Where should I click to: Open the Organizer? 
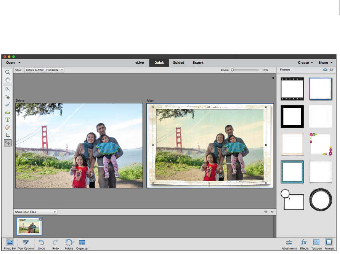[x=82, y=244]
